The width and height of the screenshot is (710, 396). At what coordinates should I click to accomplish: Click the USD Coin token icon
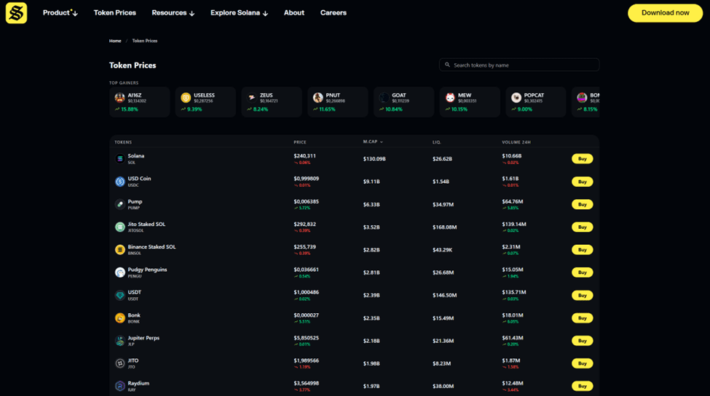(120, 181)
